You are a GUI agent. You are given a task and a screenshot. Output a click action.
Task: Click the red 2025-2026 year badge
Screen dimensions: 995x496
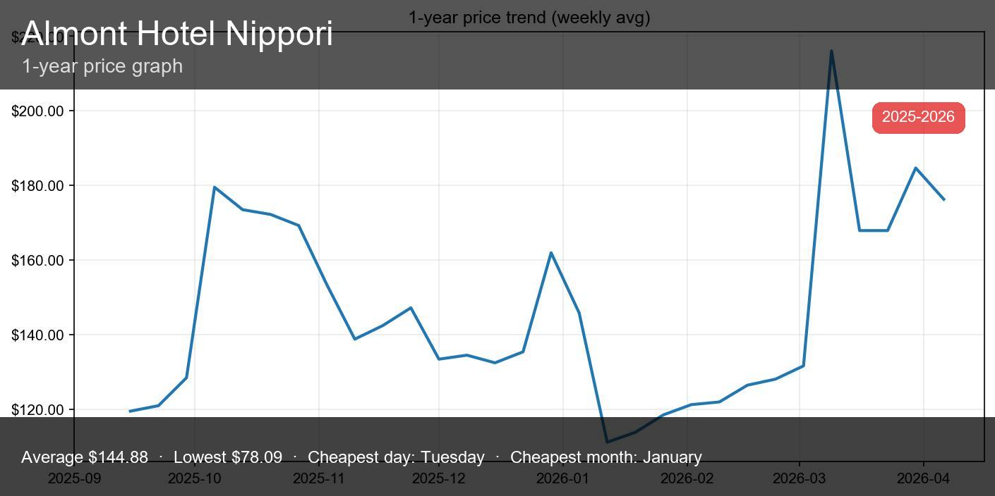[x=918, y=117]
